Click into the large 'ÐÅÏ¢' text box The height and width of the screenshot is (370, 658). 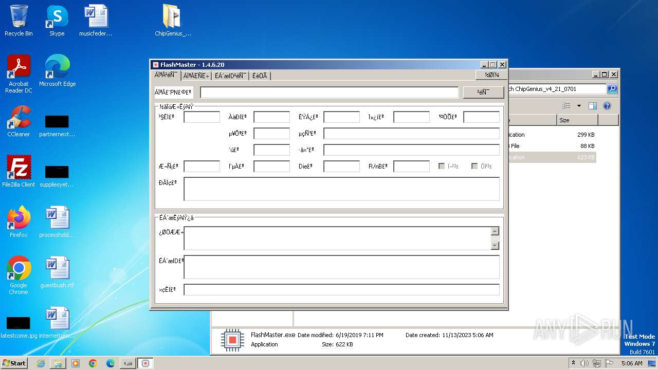(341, 189)
